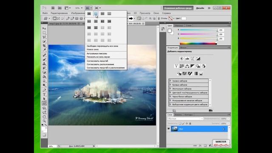
Task: Open the Файл menu
Action: click(x=45, y=13)
